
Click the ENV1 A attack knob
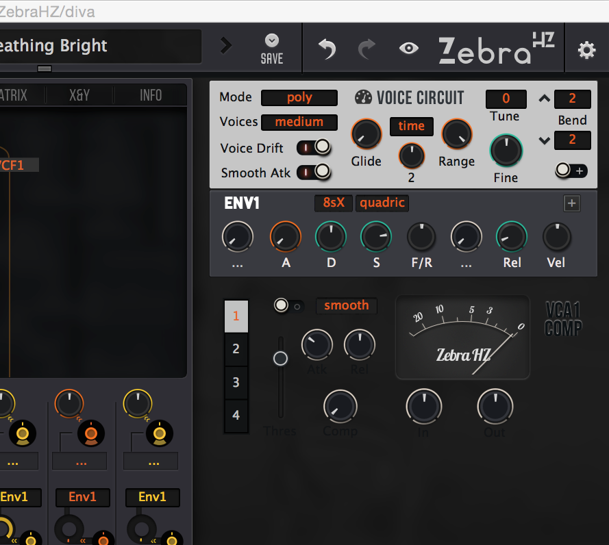pyautogui.click(x=286, y=237)
